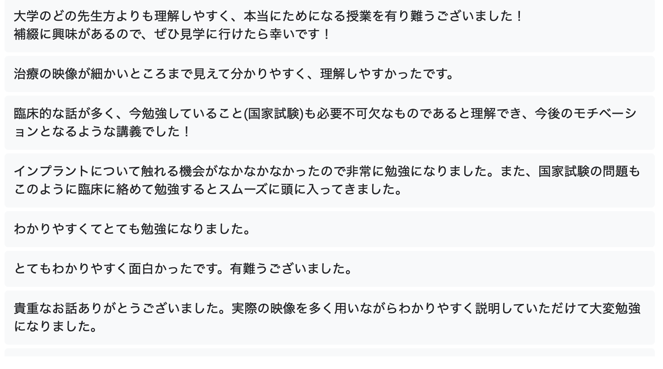Click "有難うございました。" in the sixth response
Viewport: 663px width, 369px height.
291,269
